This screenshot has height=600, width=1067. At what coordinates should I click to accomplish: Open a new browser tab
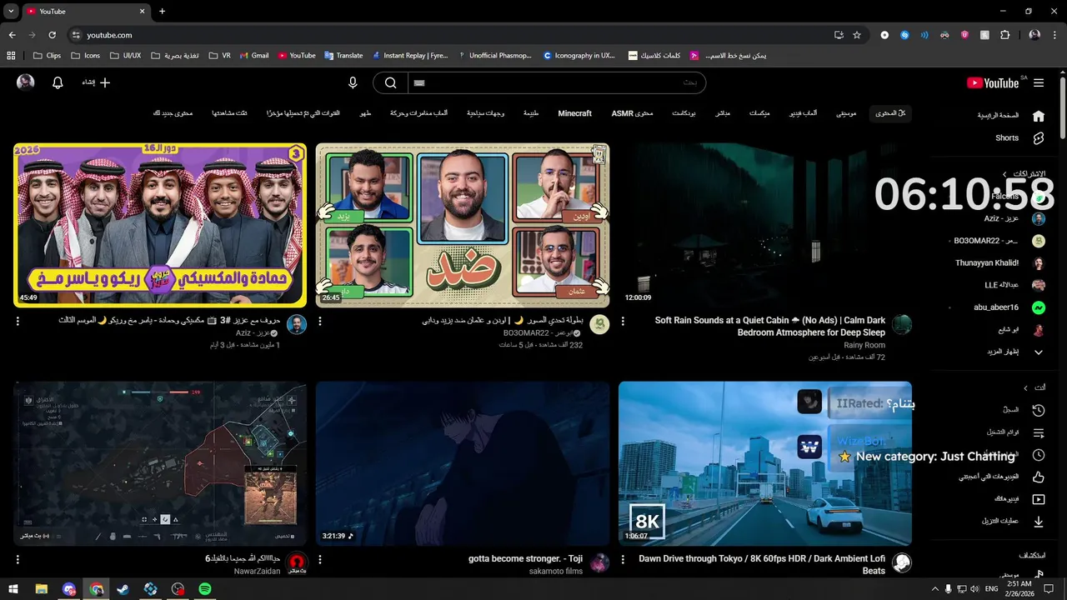tap(162, 12)
